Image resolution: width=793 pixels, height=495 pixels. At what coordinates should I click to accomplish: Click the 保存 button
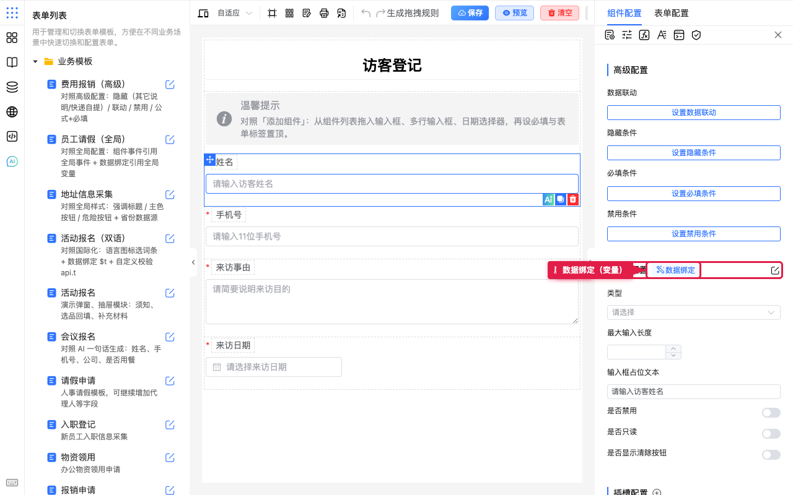tap(470, 13)
